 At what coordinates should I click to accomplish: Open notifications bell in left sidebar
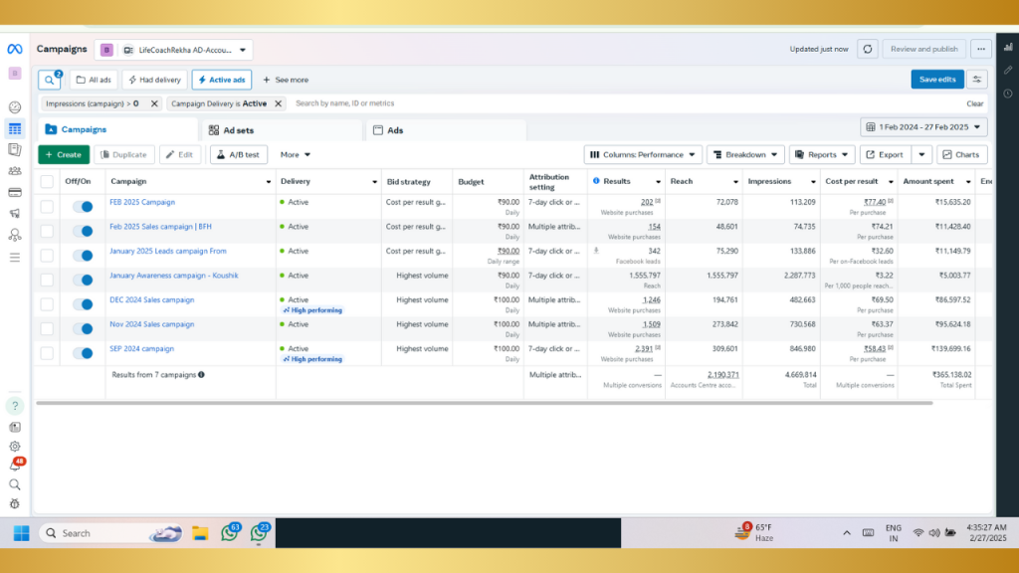pos(15,465)
